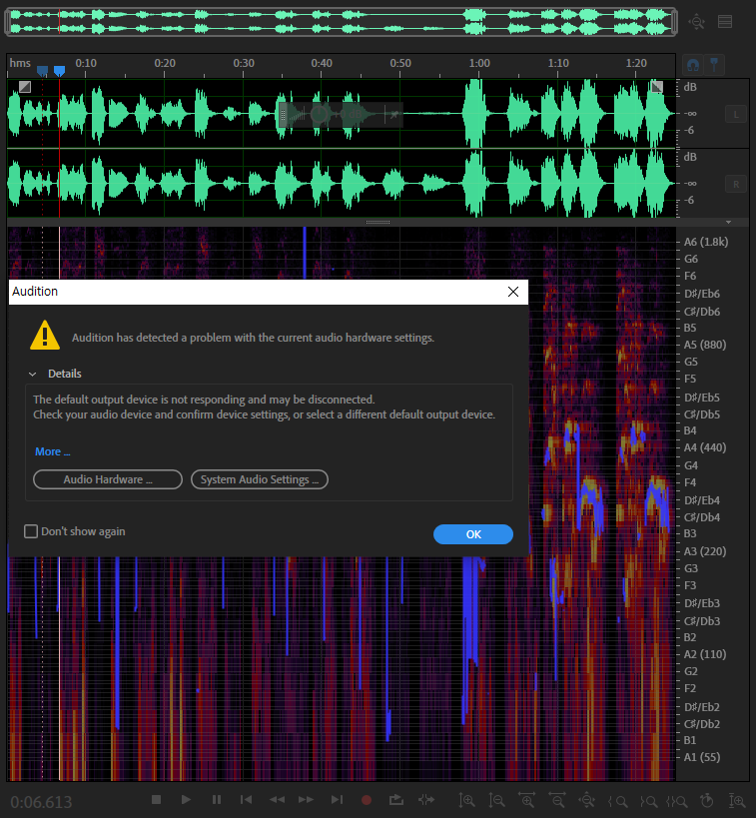Click the right handle of overview navigator
Screen dimensions: 756x818
tap(675, 22)
